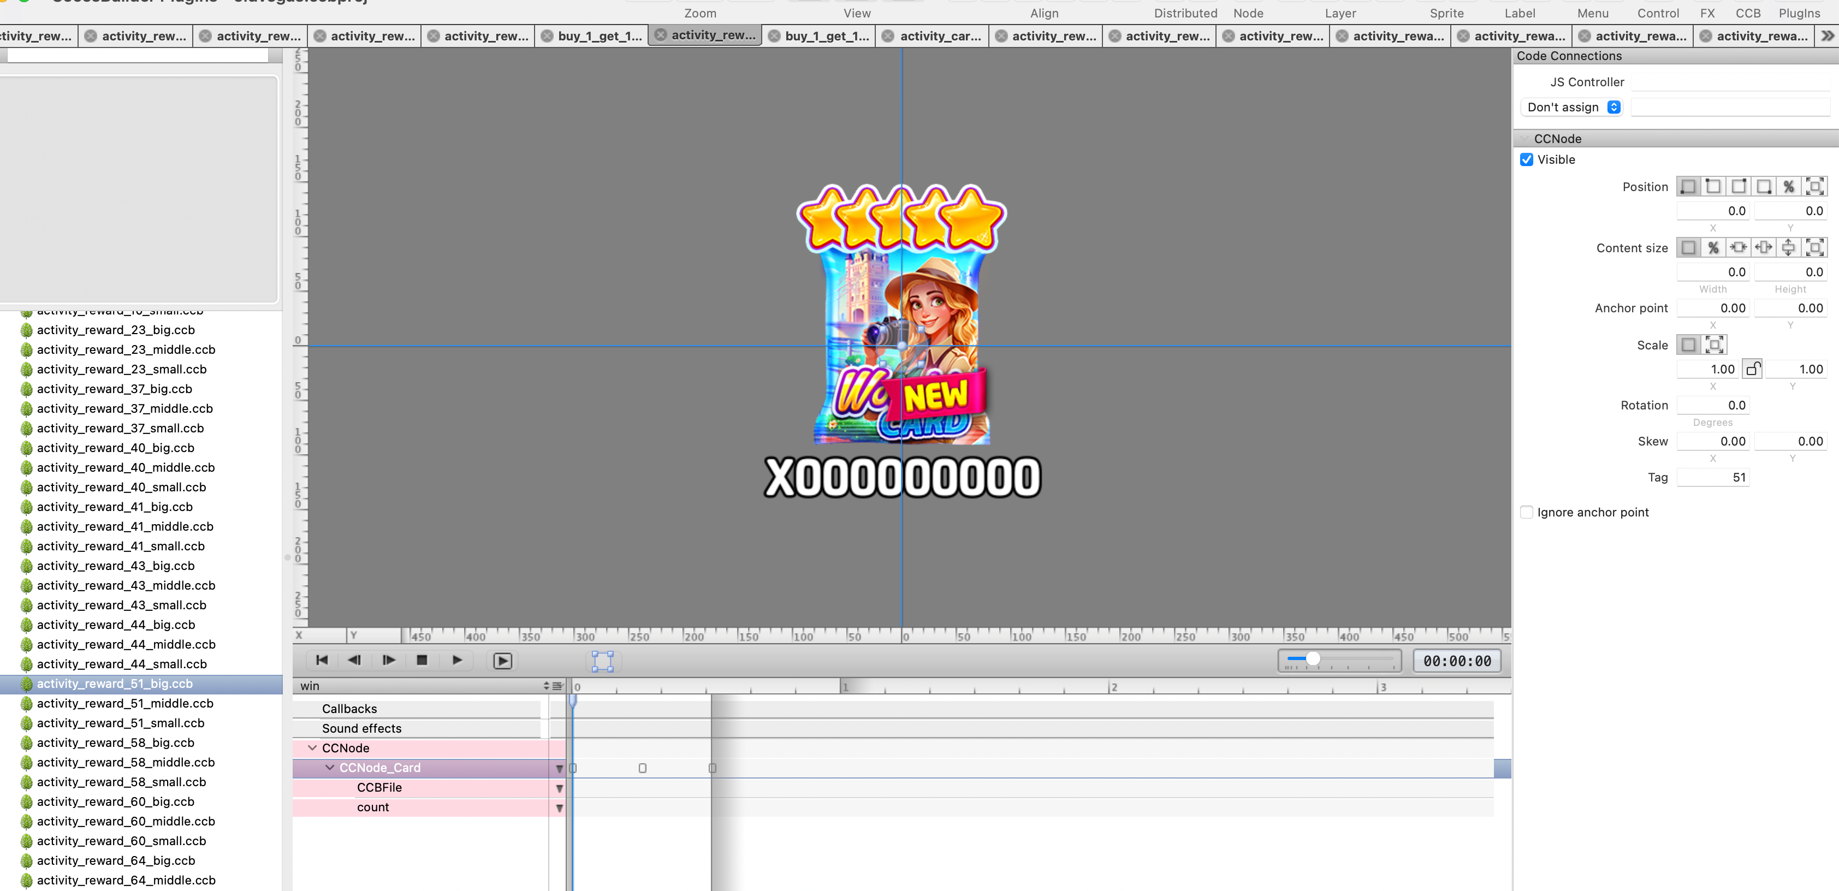Toggle the scale lock icon
The image size is (1839, 891).
(x=1753, y=369)
